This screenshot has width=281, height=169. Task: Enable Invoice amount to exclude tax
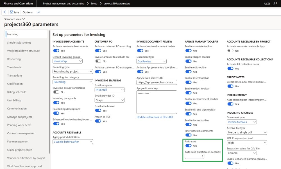(98, 61)
